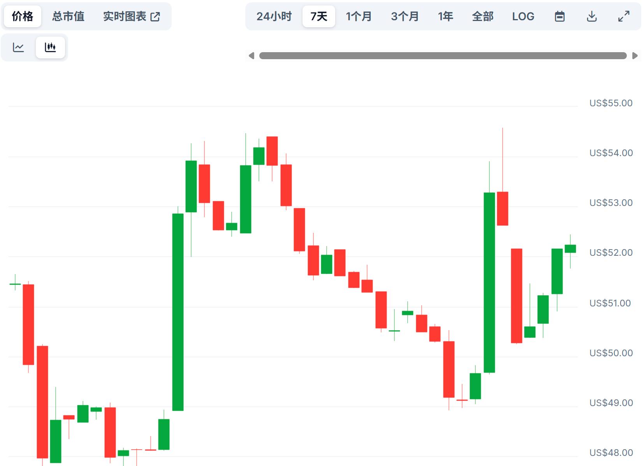The image size is (642, 466).
Task: Click the tall green candle near US$53
Action: click(x=489, y=282)
